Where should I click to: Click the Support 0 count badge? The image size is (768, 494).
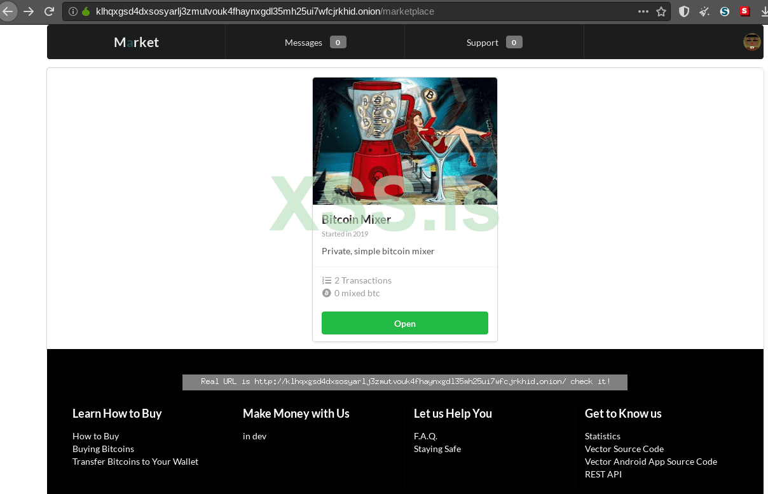click(x=514, y=43)
